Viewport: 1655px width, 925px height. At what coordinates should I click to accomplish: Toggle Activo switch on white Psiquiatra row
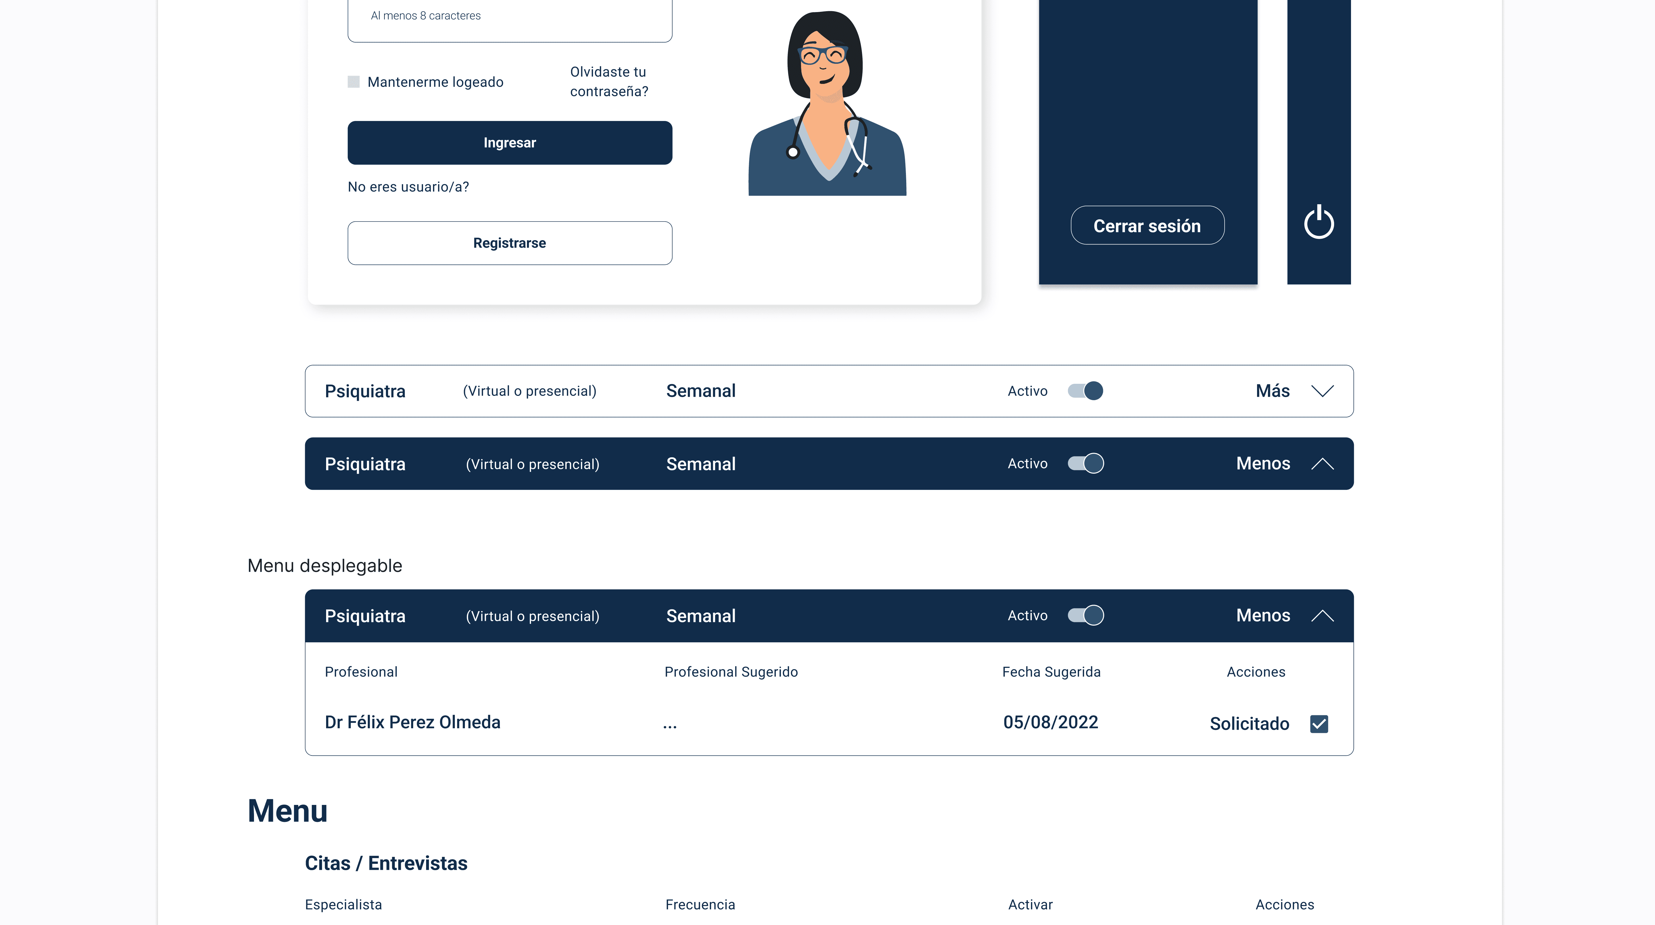(x=1085, y=391)
